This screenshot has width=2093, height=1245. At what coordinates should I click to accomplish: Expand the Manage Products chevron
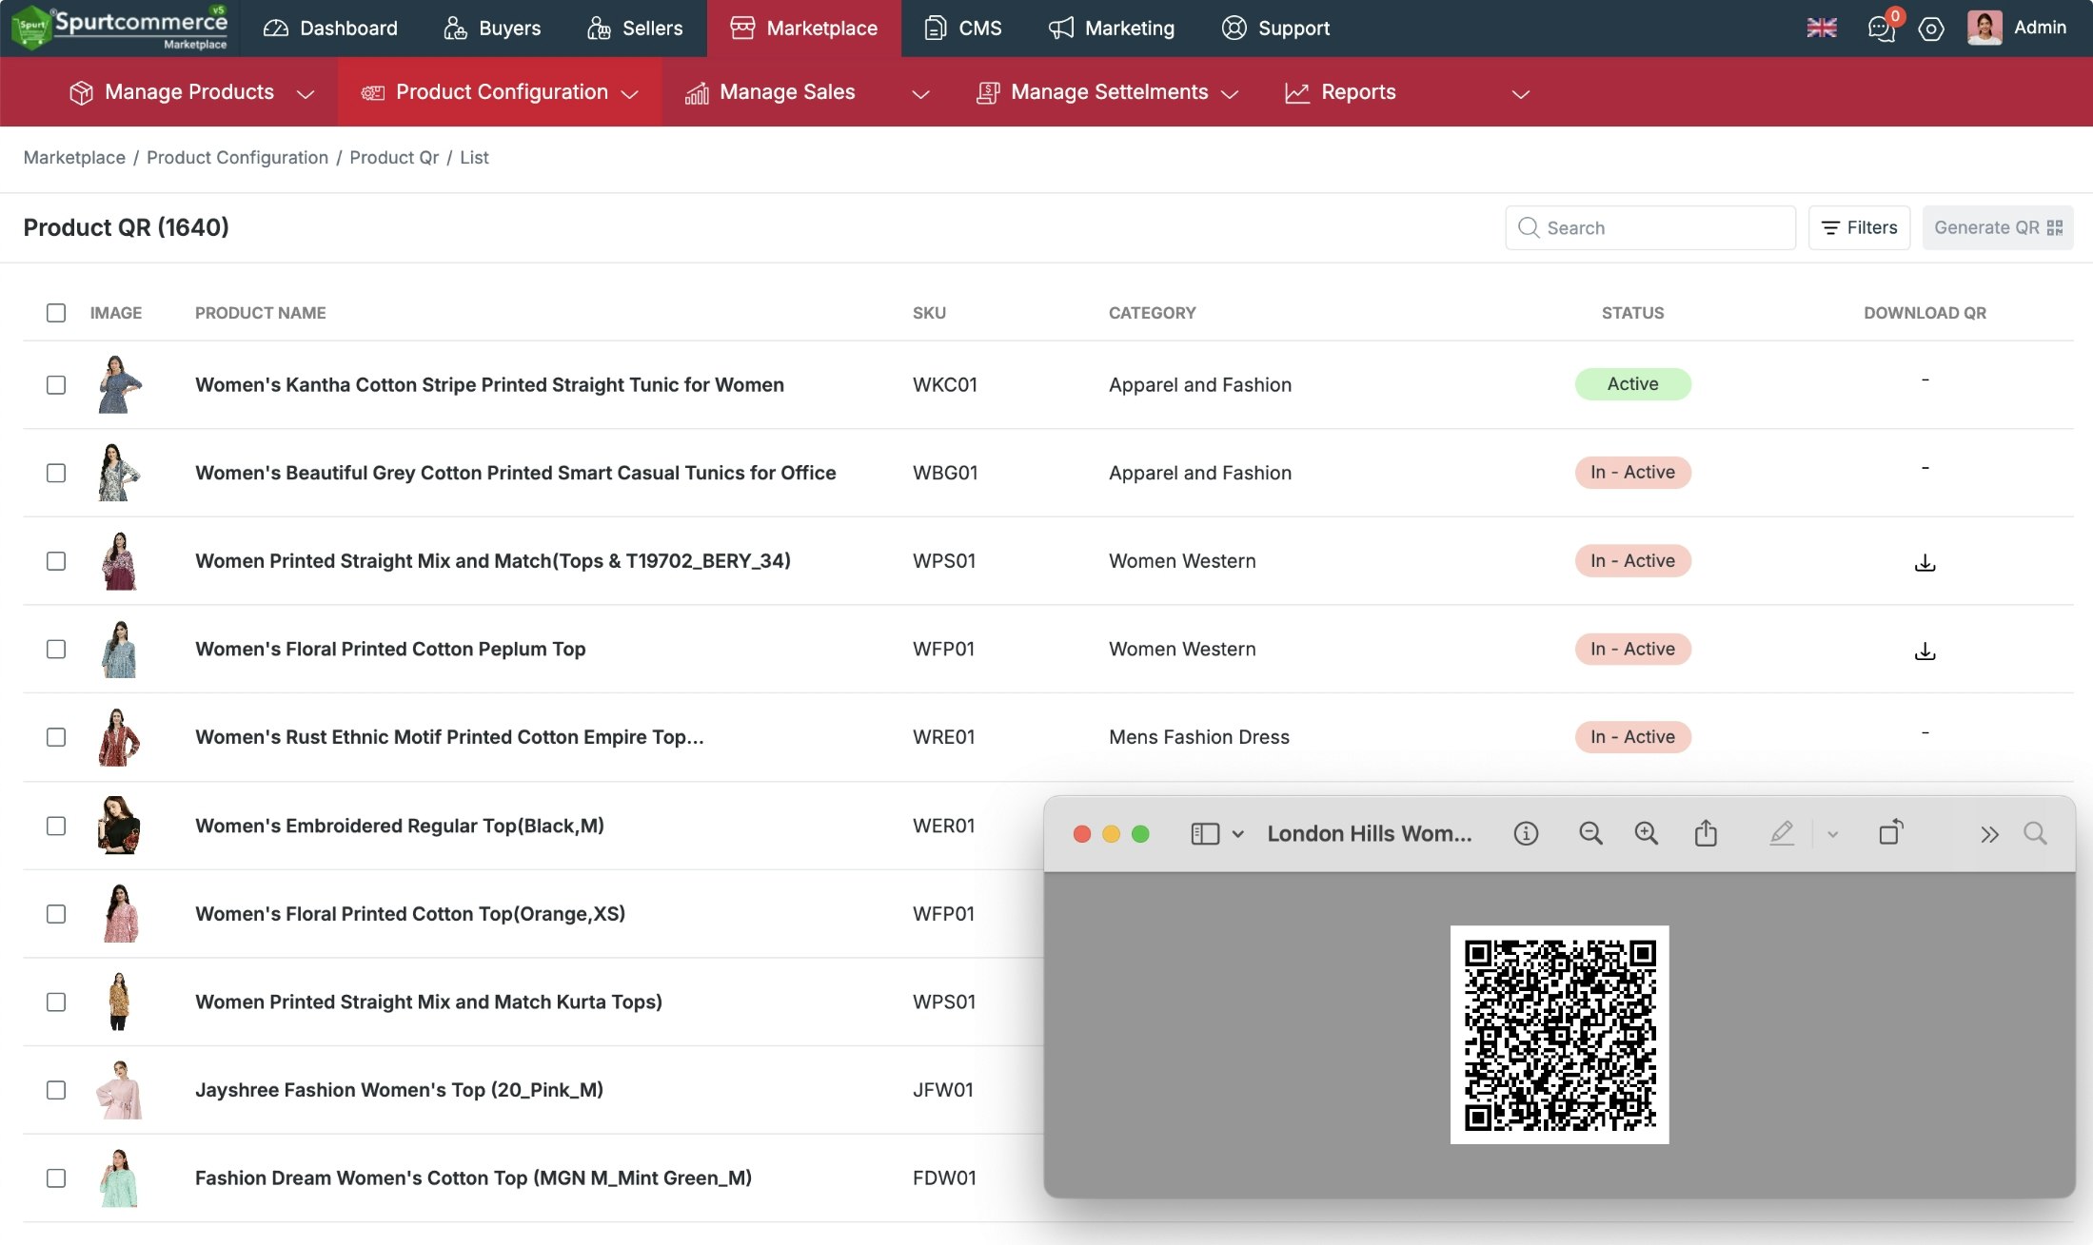click(305, 94)
